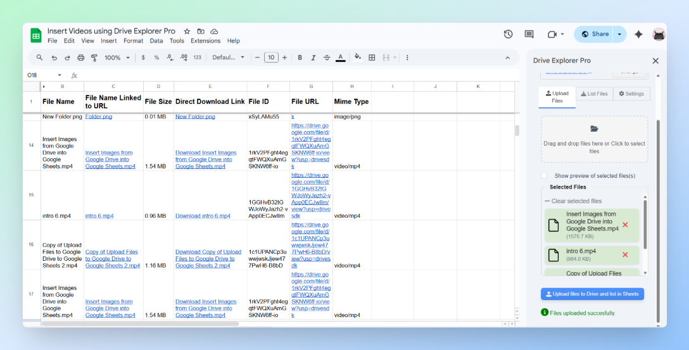Click the print icon
This screenshot has width=689, height=350.
[x=81, y=58]
